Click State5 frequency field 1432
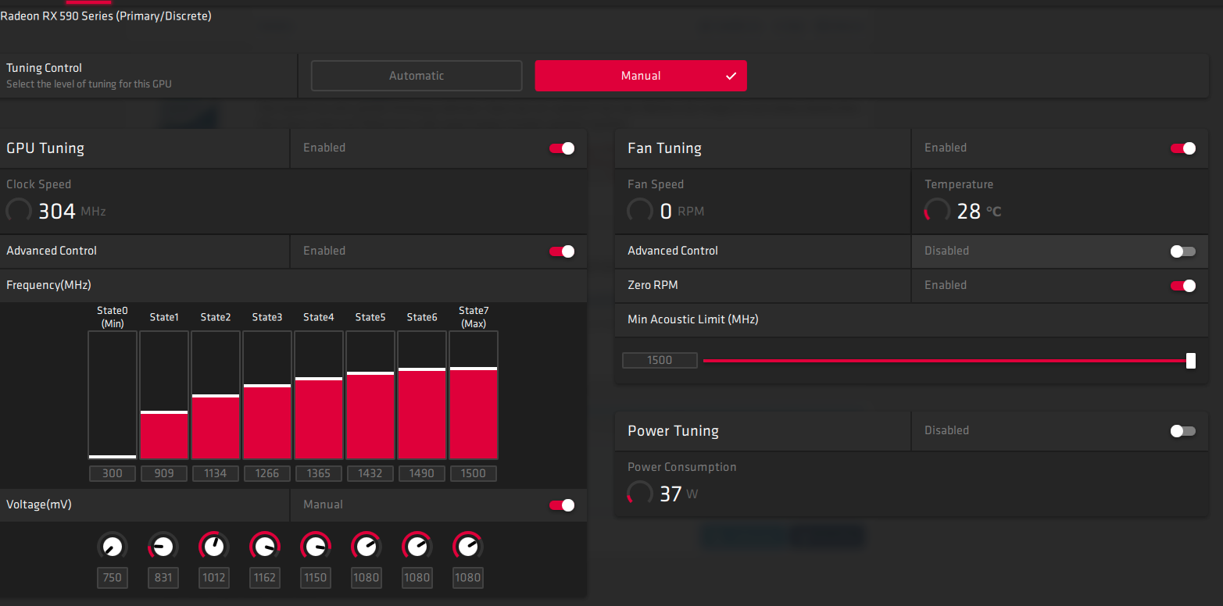The height and width of the screenshot is (606, 1223). pos(370,473)
